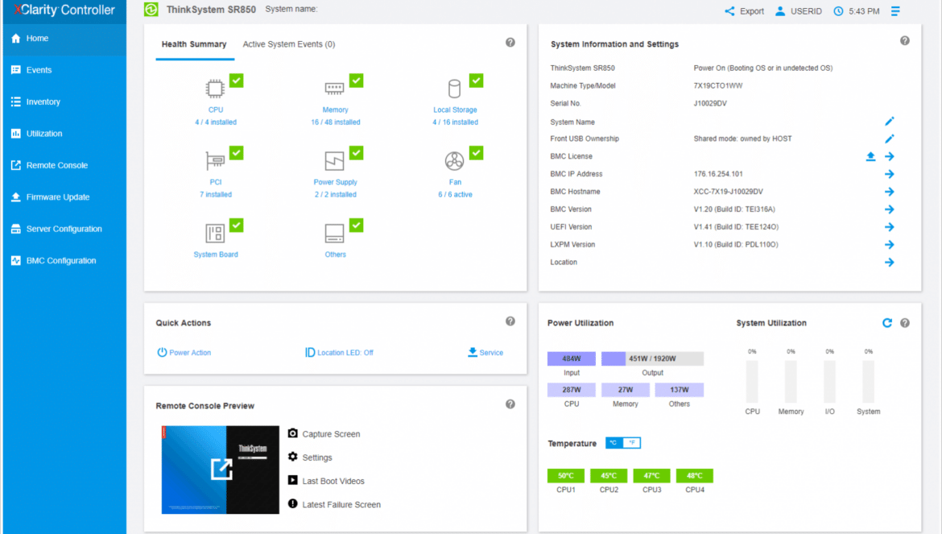Viewport: 942px width, 534px height.
Task: Open the Power Supply health icon
Action: [335, 161]
